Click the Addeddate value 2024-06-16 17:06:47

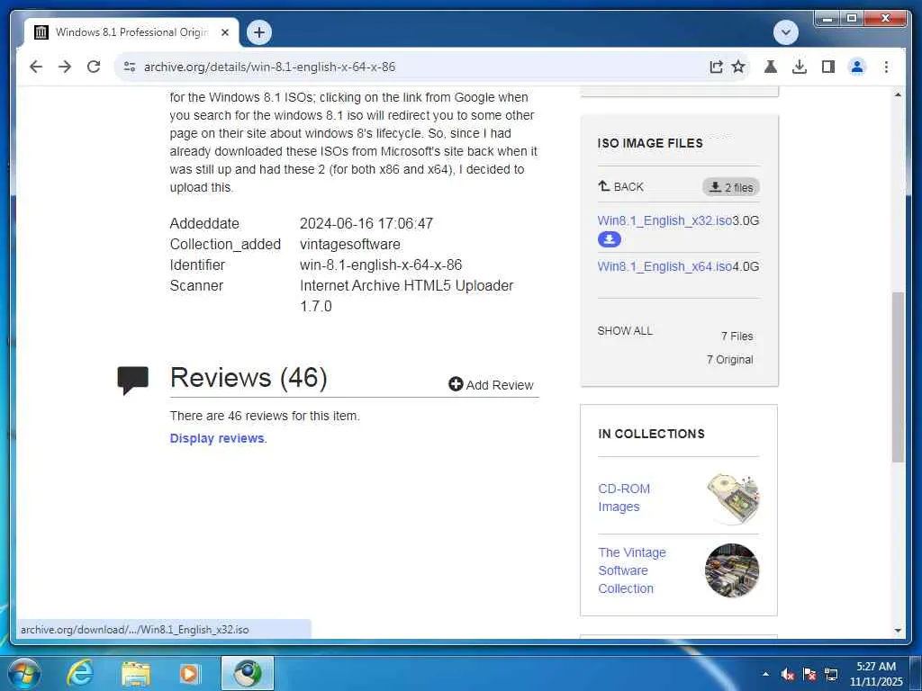coord(366,224)
